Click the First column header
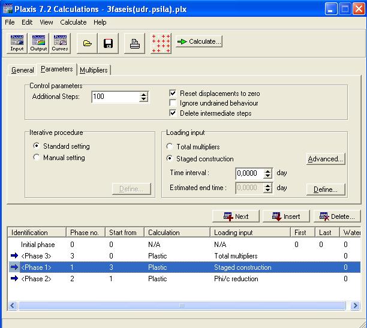 pos(303,233)
